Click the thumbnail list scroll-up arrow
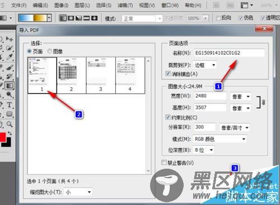 (x=148, y=61)
